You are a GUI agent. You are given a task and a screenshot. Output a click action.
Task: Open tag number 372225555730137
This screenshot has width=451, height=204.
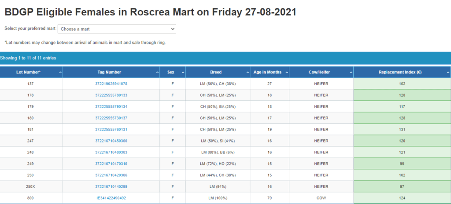pos(111,118)
